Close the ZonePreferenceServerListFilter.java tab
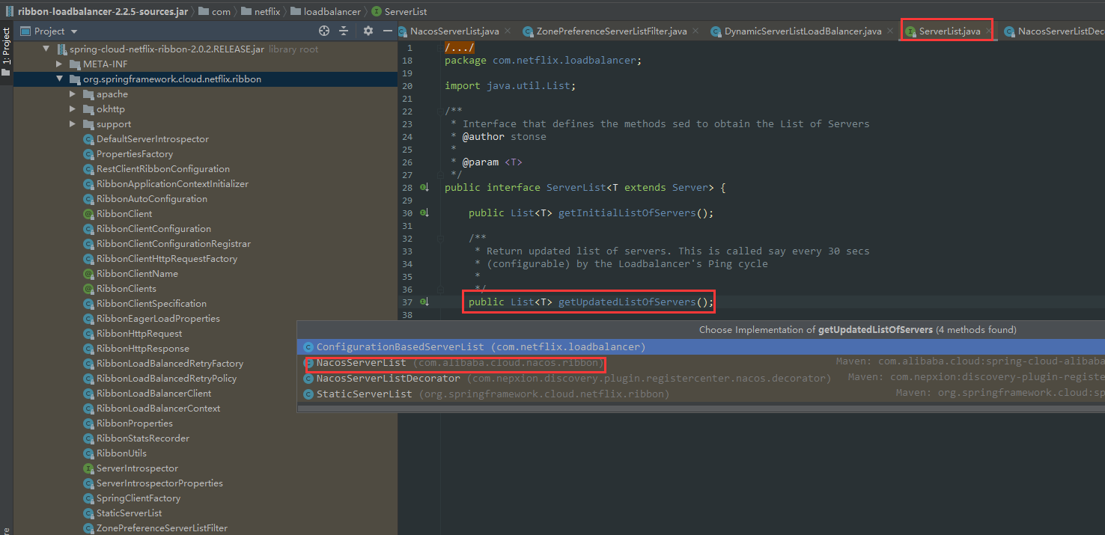The height and width of the screenshot is (535, 1105). [695, 31]
